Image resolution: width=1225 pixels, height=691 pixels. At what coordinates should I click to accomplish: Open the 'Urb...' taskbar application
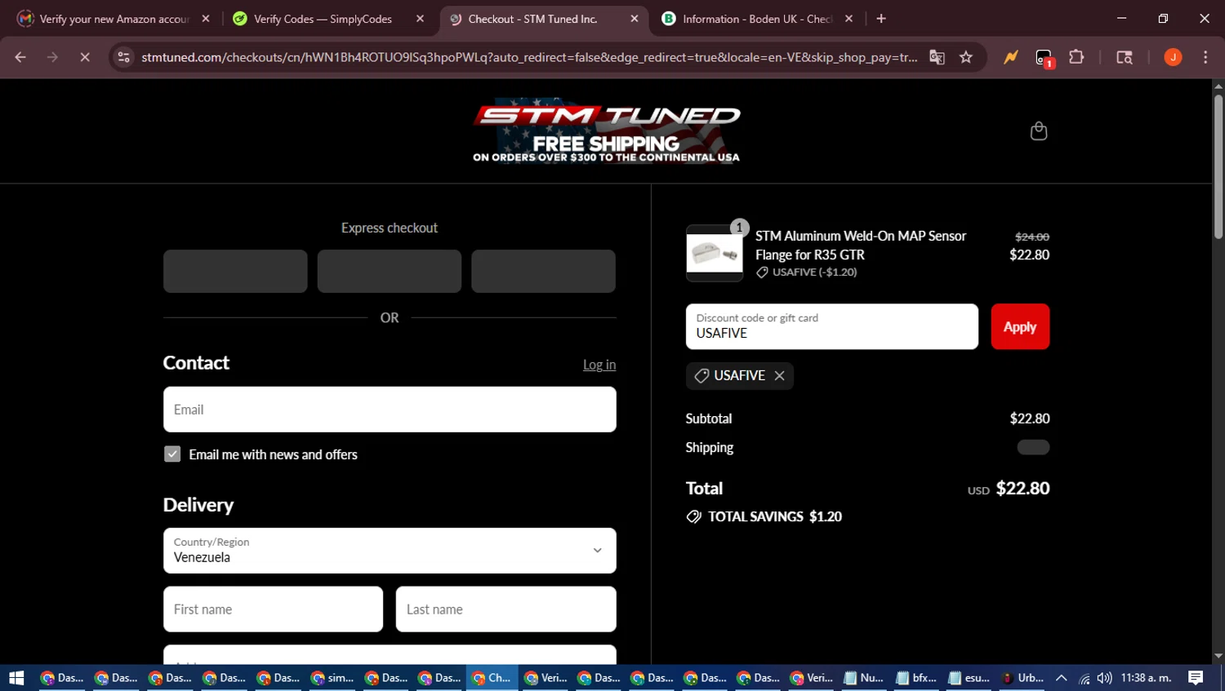[1022, 678]
